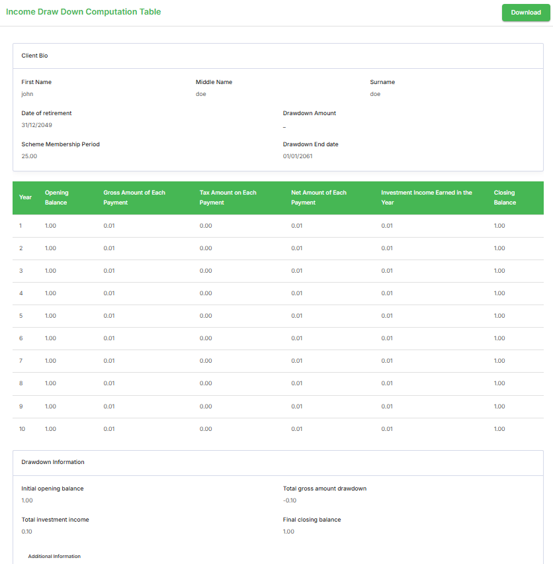This screenshot has height=564, width=553.
Task: Click the Opening Balance column header
Action: [x=56, y=197]
